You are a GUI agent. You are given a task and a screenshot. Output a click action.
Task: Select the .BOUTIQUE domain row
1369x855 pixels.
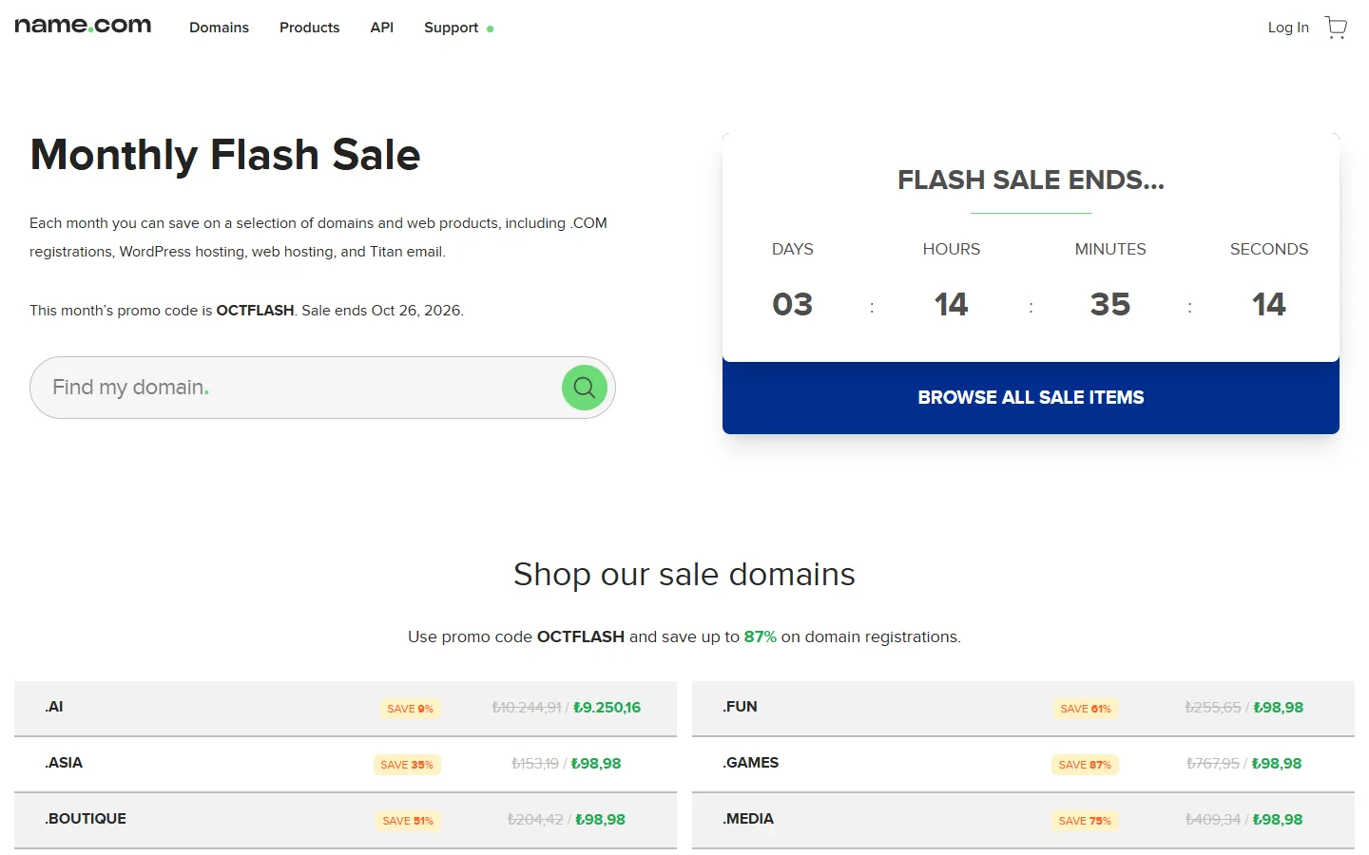[x=345, y=820]
